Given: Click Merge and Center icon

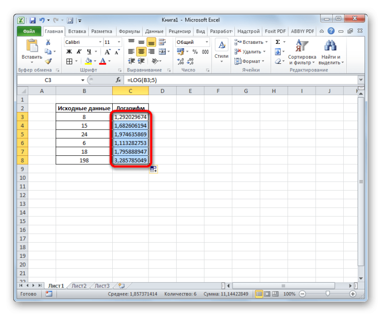Looking at the screenshot, I should click(x=162, y=51).
